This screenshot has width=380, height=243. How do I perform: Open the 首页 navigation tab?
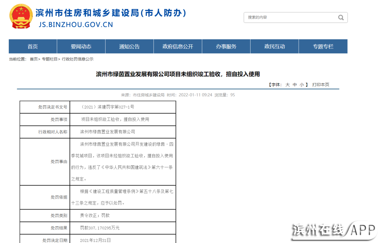tap(33, 46)
